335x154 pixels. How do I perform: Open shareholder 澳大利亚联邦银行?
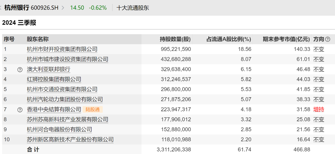pyautogui.click(x=48, y=69)
